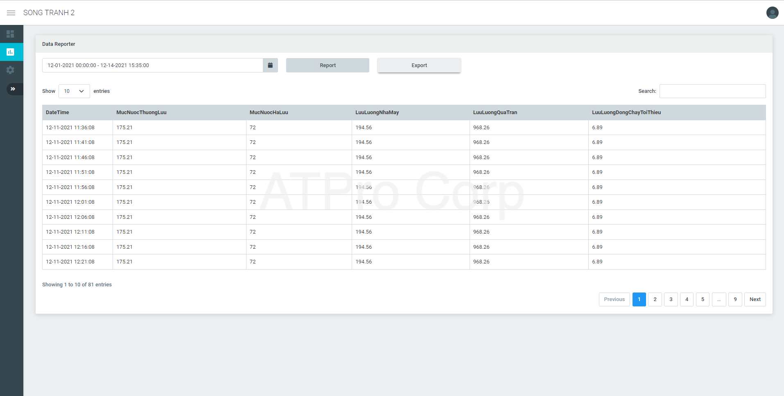Jump to pagination page 9
This screenshot has height=396, width=784.
tap(735, 299)
